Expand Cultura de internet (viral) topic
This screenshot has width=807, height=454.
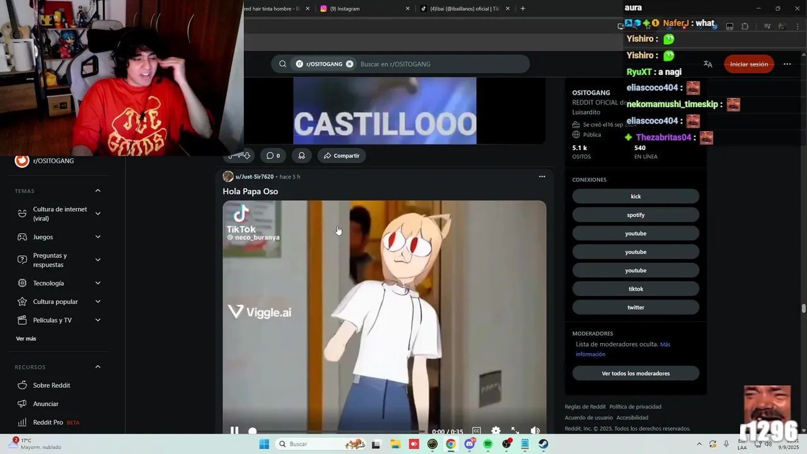pyautogui.click(x=98, y=214)
